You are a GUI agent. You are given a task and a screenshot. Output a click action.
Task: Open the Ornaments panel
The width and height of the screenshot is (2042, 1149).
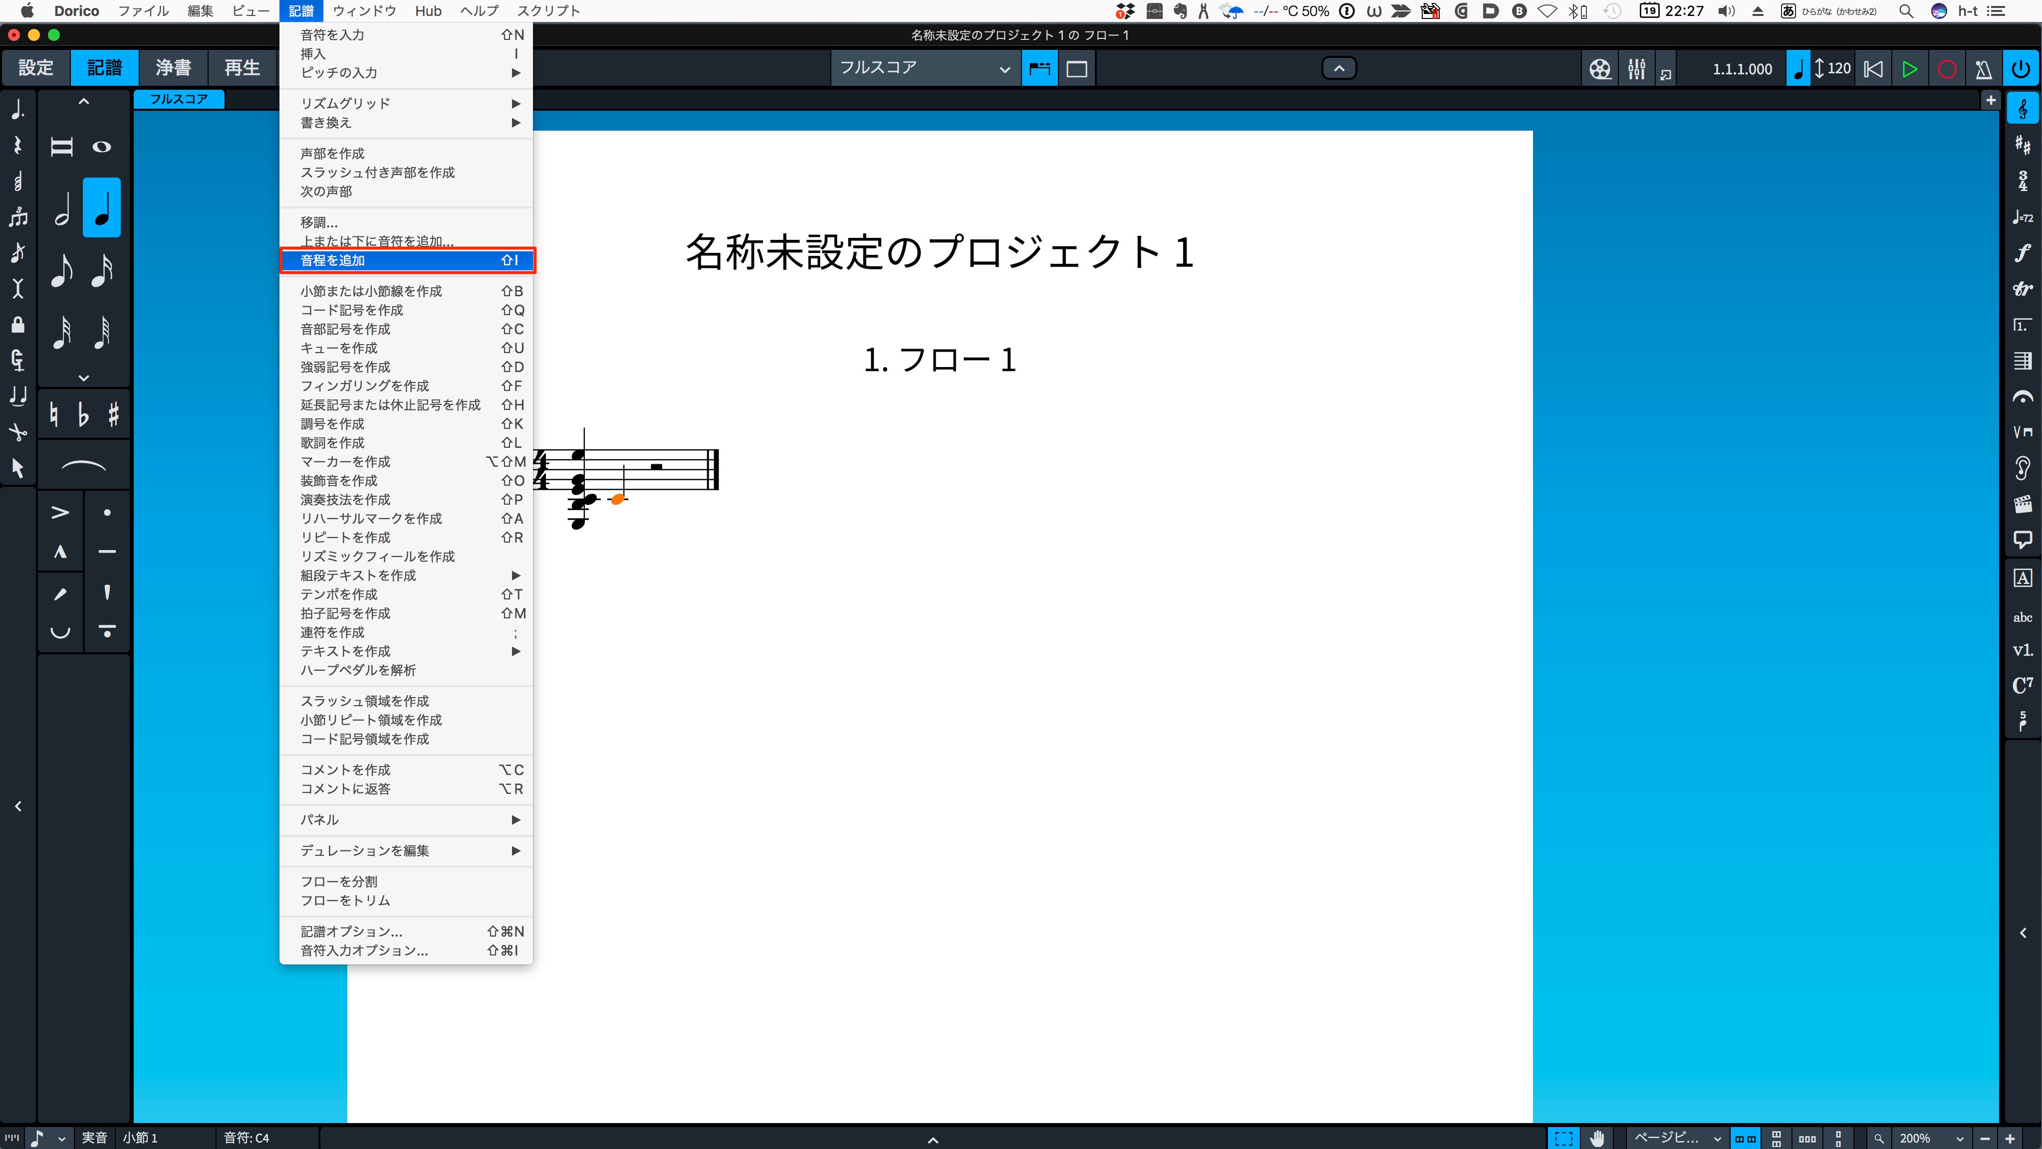pos(2023,288)
